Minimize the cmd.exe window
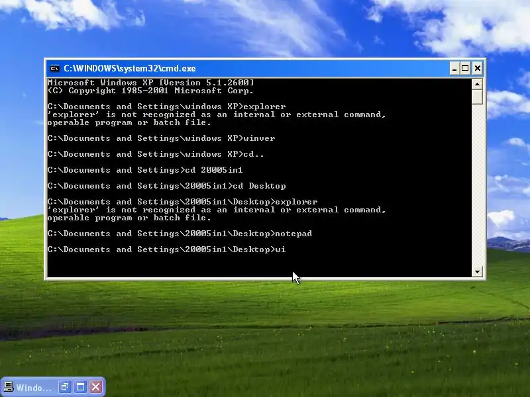The width and height of the screenshot is (530, 397). pyautogui.click(x=454, y=69)
